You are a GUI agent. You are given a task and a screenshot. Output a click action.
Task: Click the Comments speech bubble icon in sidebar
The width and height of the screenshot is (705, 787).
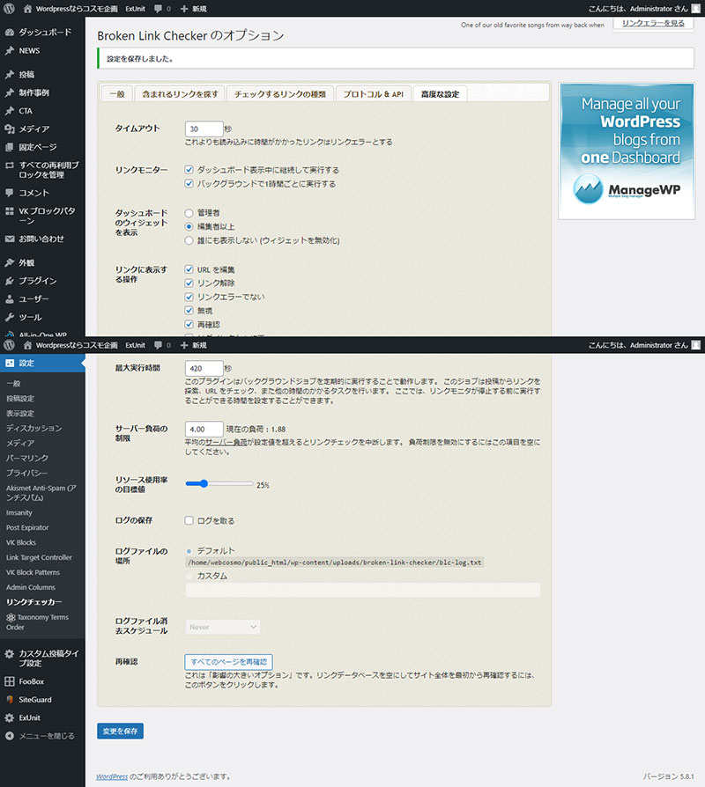point(10,192)
